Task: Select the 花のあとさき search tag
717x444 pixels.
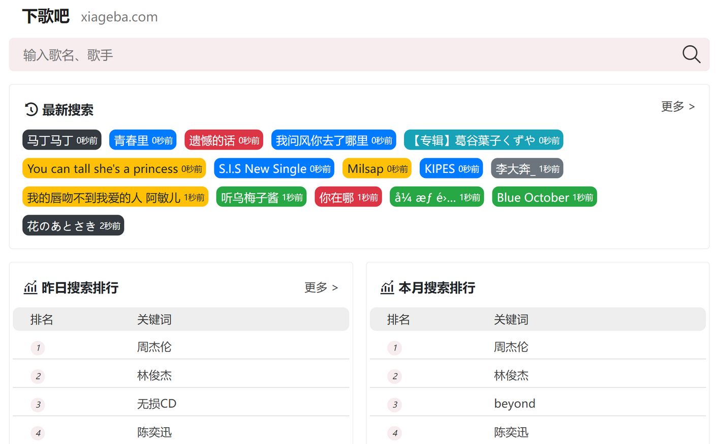Action: tap(73, 225)
